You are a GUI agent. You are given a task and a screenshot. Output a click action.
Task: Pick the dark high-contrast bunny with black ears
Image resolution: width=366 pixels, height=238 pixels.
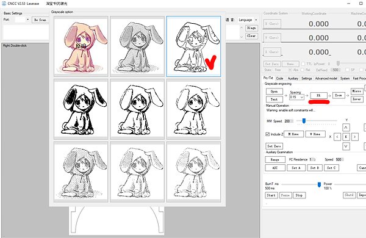[81, 109]
